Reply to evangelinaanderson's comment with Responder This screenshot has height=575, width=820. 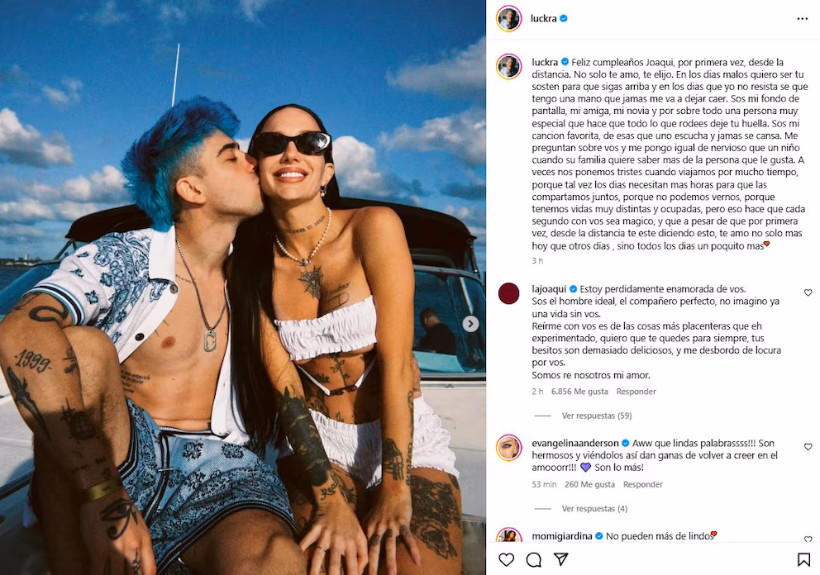pyautogui.click(x=643, y=485)
